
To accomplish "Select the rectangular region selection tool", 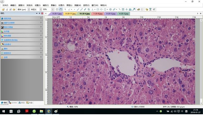I will pyautogui.click(x=57, y=9).
